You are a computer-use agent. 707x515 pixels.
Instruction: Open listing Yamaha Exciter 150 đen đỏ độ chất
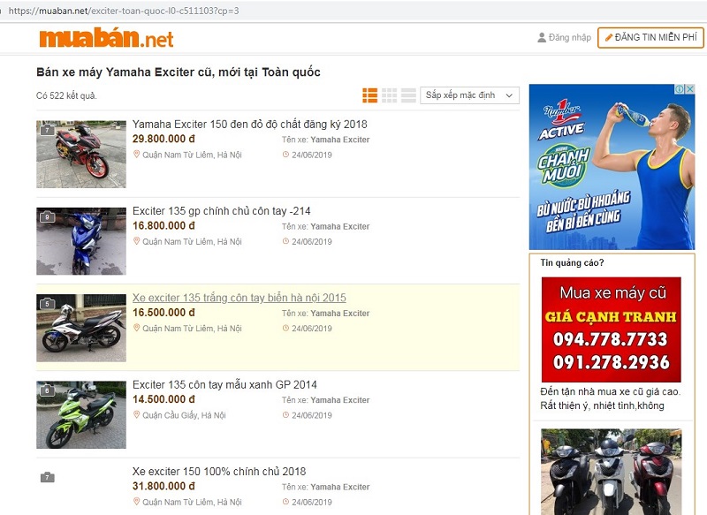coord(250,125)
